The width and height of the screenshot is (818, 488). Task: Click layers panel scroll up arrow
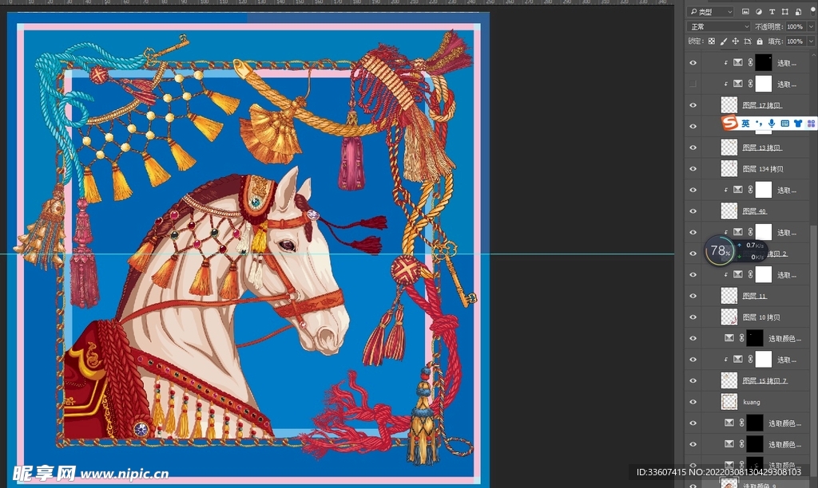(814, 53)
